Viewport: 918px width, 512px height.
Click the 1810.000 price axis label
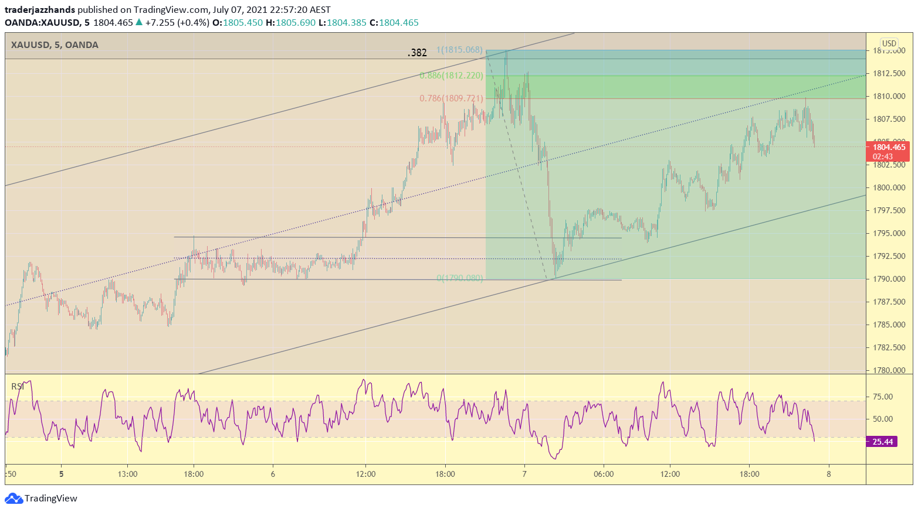pos(889,96)
